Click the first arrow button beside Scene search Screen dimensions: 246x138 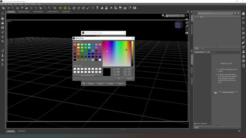tap(235, 13)
